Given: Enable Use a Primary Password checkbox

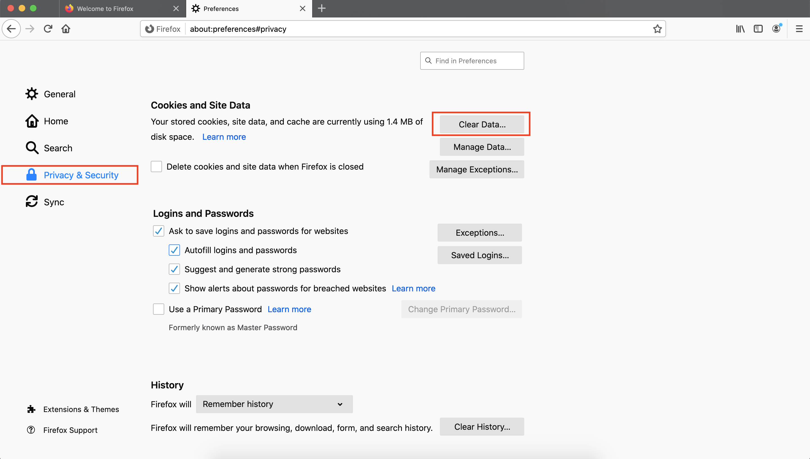Looking at the screenshot, I should (x=159, y=309).
